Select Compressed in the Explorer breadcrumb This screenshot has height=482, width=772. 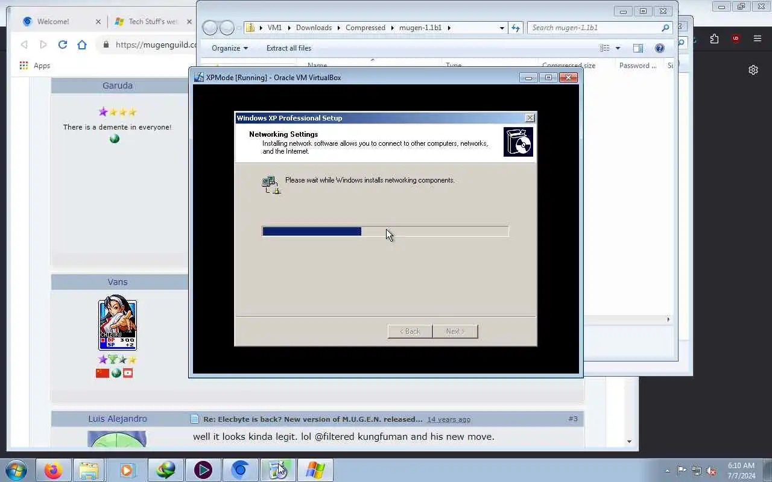[x=365, y=28]
